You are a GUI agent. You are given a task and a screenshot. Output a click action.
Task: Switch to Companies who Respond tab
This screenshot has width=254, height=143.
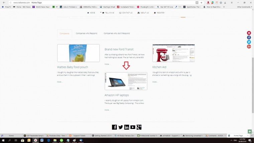(87, 33)
